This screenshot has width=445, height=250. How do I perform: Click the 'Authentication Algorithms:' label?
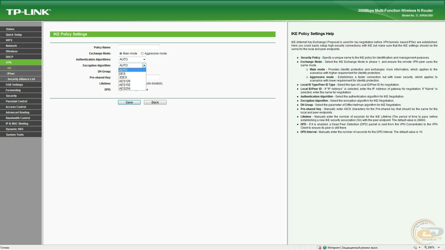pyautogui.click(x=93, y=59)
